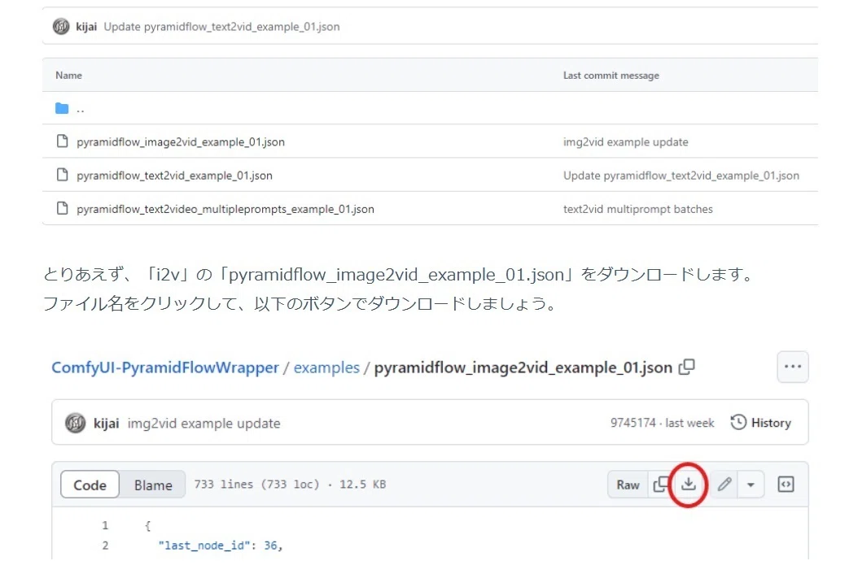The image size is (849, 587).
Task: Click kijai username in top commit bar
Action: (x=86, y=27)
